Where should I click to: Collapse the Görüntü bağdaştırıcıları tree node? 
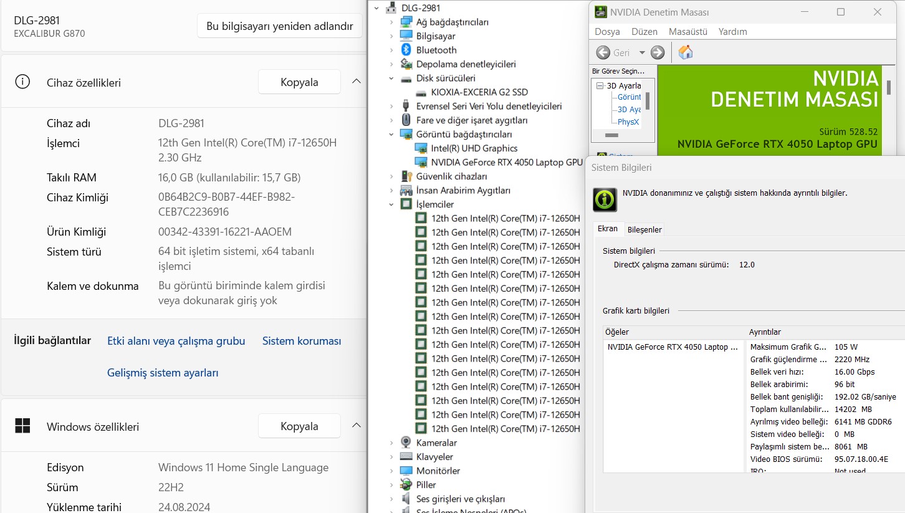coord(391,134)
